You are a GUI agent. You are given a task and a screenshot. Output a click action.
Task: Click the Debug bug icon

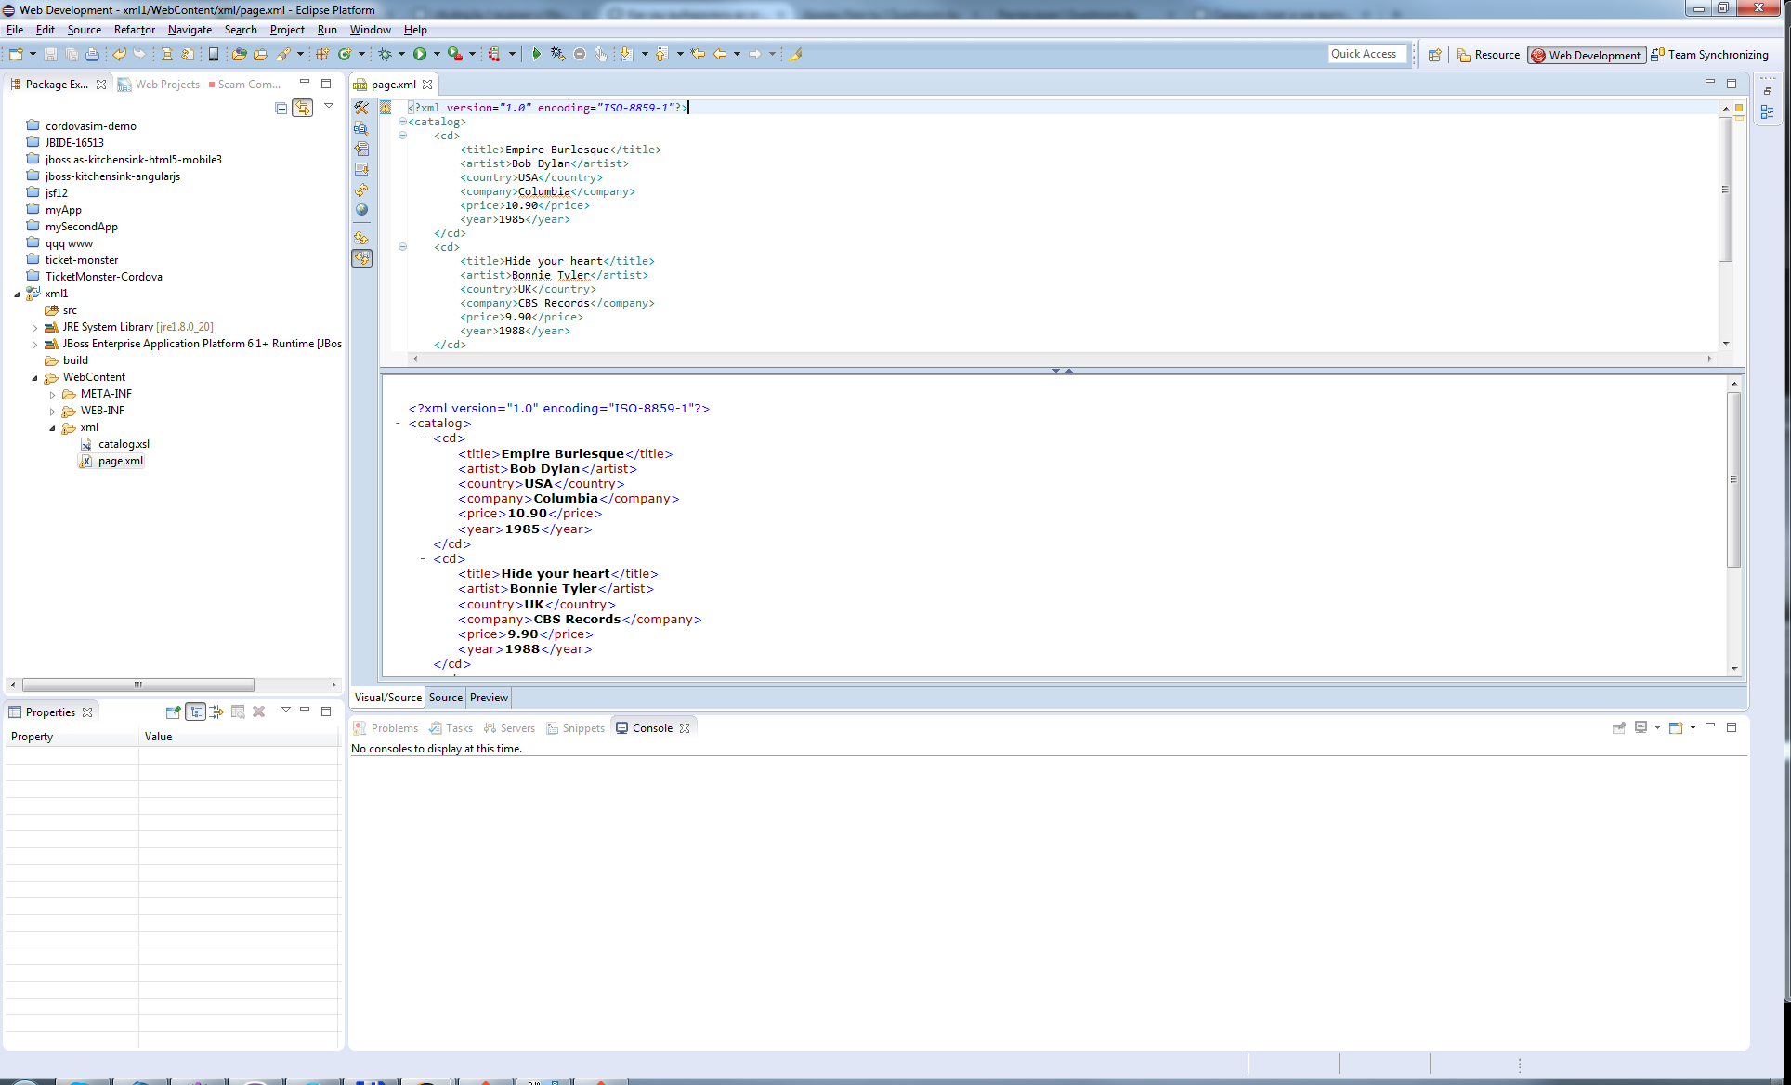tap(385, 55)
